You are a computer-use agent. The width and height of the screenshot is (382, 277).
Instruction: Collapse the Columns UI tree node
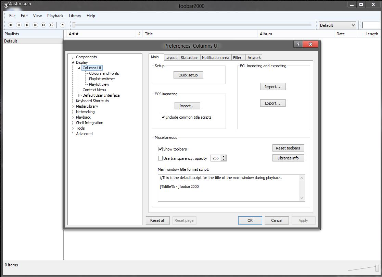pyautogui.click(x=79, y=68)
